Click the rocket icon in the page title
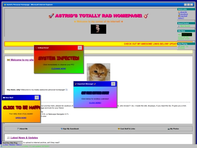The width and height of the screenshot is (197, 148). (51, 16)
